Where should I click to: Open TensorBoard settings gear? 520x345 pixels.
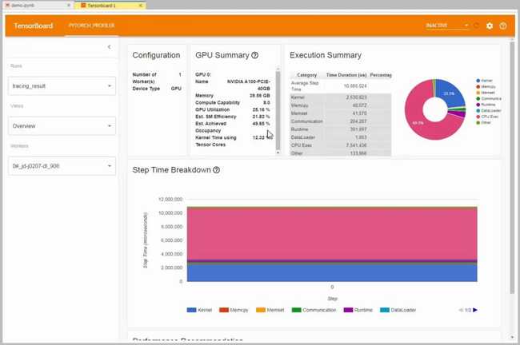point(490,26)
